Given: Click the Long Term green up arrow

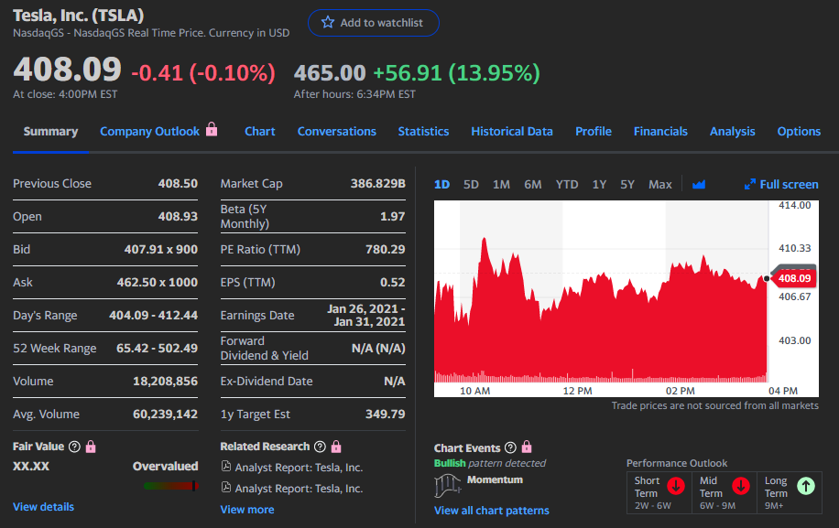Looking at the screenshot, I should click(806, 486).
